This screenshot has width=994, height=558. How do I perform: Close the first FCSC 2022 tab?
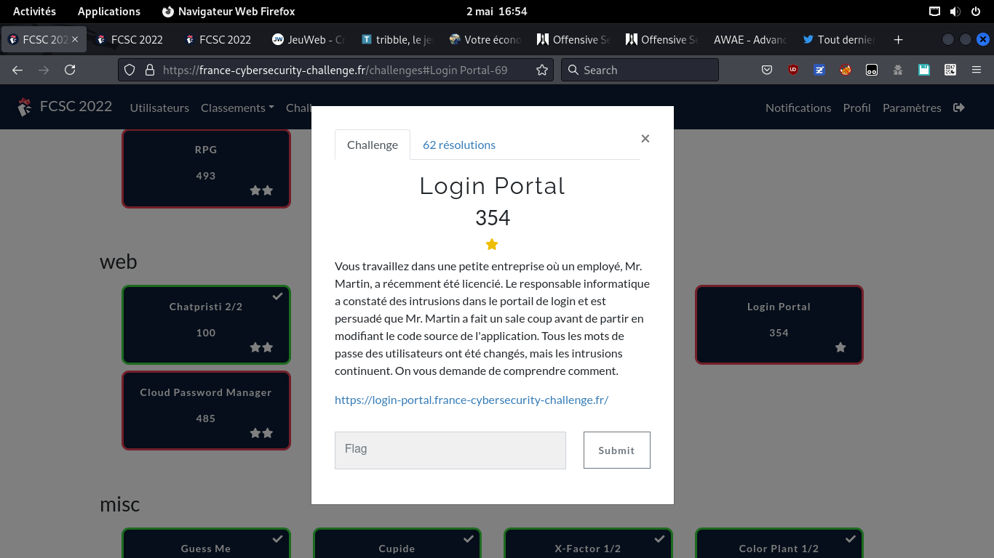tap(75, 39)
